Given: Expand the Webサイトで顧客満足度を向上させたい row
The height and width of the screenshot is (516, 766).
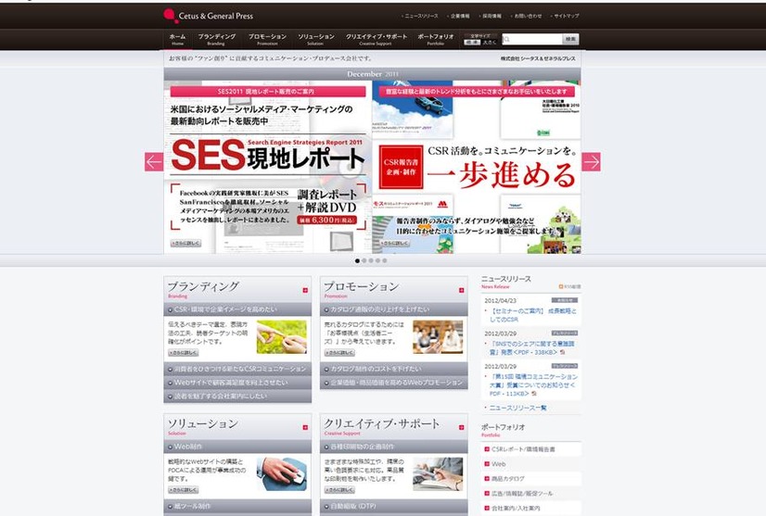Looking at the screenshot, I should coord(237,383).
